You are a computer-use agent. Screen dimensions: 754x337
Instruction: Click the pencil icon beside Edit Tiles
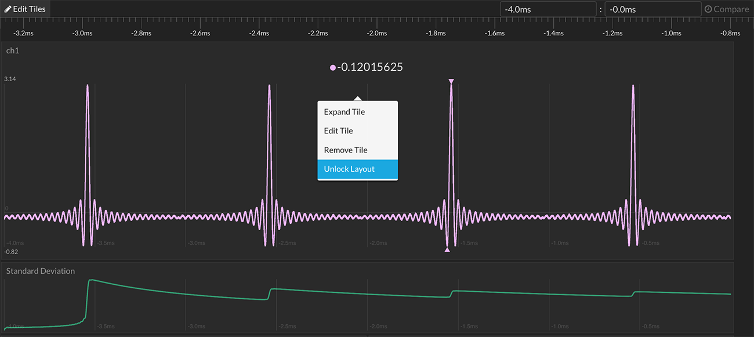click(x=8, y=9)
